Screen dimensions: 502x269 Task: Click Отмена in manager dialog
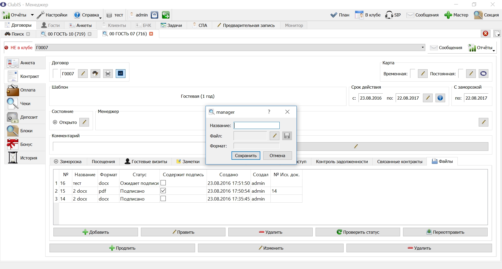click(277, 156)
